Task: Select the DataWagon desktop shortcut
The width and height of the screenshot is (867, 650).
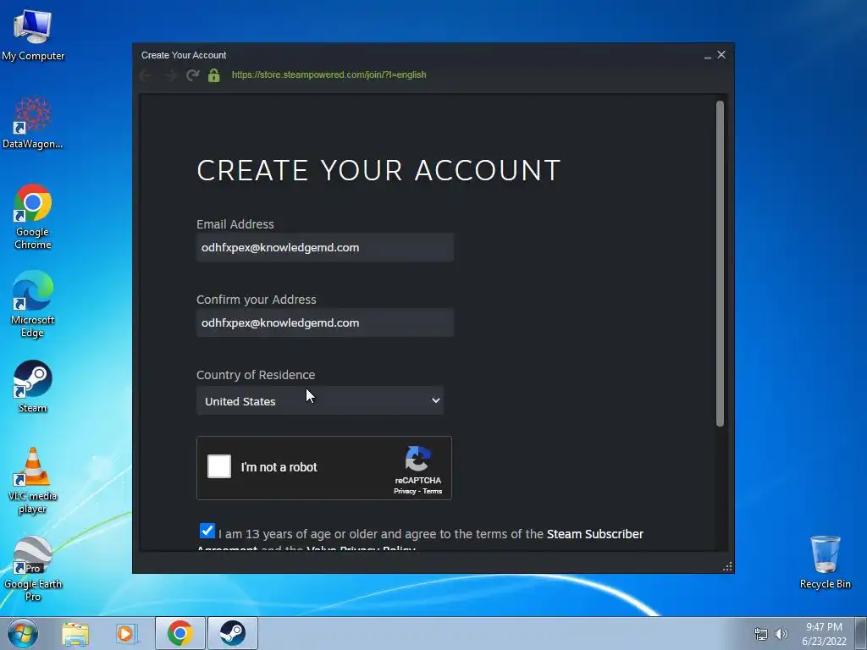Action: (x=33, y=123)
